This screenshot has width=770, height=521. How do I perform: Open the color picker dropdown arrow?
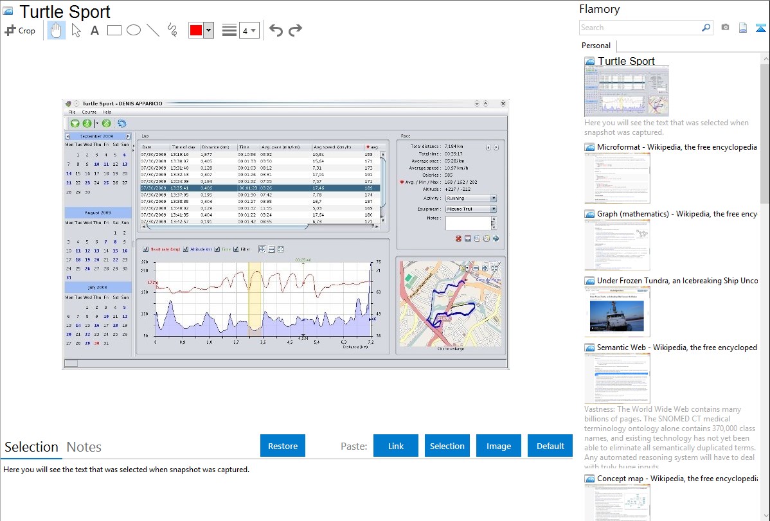(x=208, y=30)
